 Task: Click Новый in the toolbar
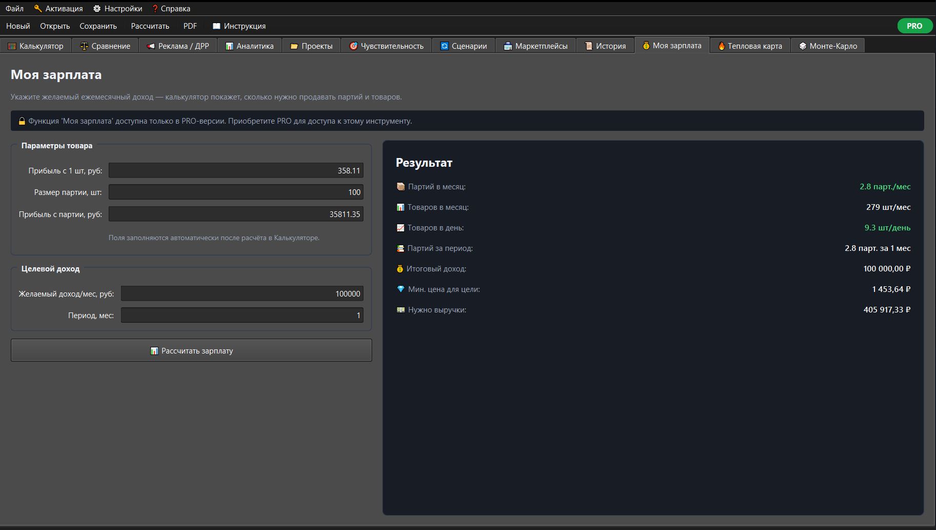coord(18,26)
